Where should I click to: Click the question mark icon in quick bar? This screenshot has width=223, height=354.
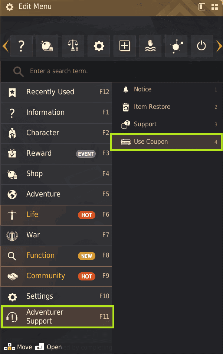click(22, 46)
